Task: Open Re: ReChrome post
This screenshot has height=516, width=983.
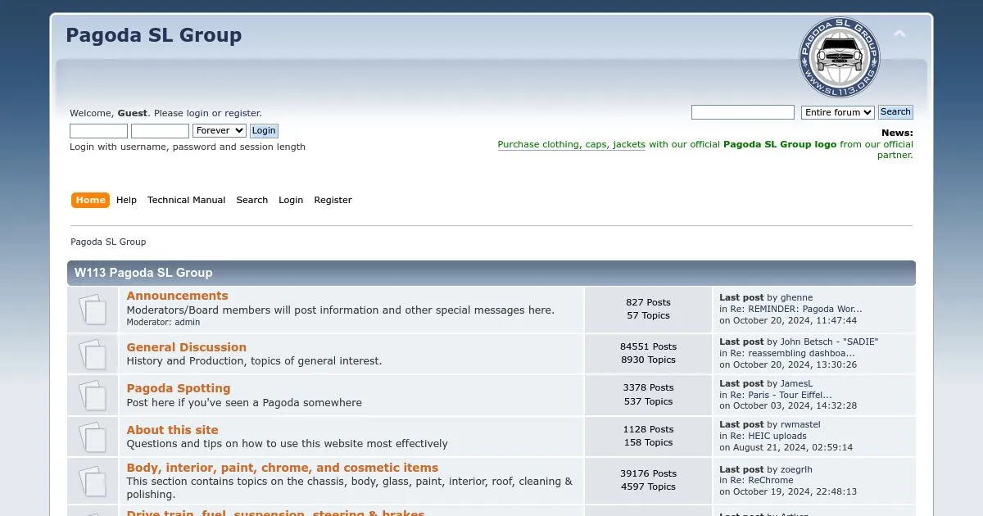Action: [x=762, y=481]
